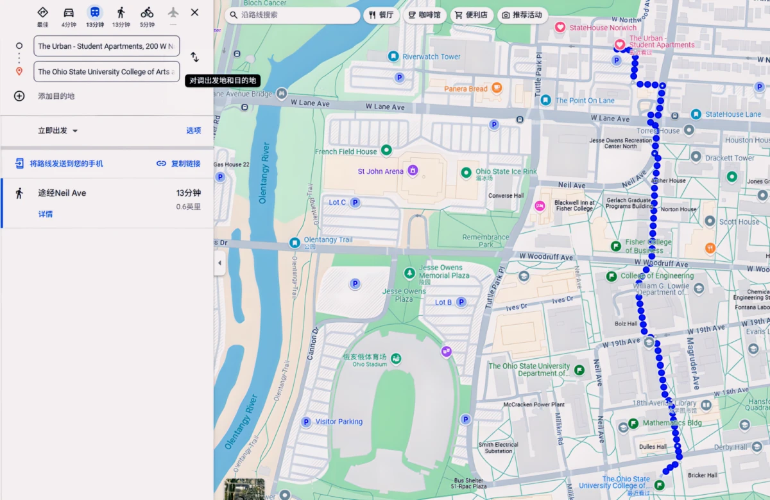Show 推荐活动 things to do
The width and height of the screenshot is (770, 500).
click(522, 15)
